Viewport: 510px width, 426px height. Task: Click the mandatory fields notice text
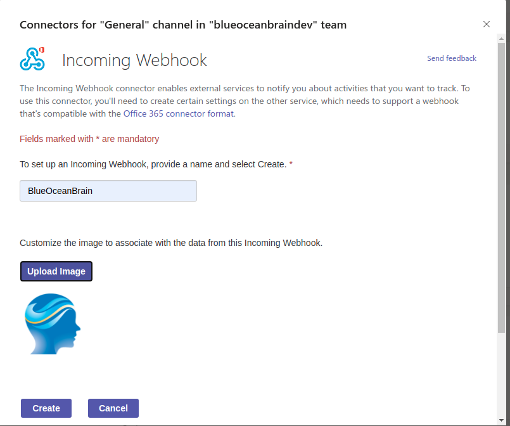89,138
